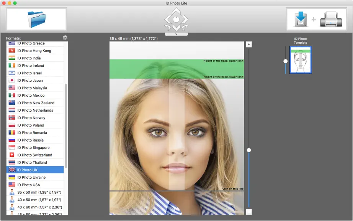Image resolution: width=353 pixels, height=221 pixels.
Task: Zoom in with the plus button
Action: (249, 45)
